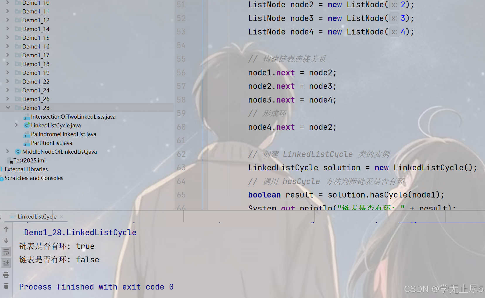The height and width of the screenshot is (298, 485).
Task: Expand the Demo1_19 folder
Action: click(x=8, y=73)
